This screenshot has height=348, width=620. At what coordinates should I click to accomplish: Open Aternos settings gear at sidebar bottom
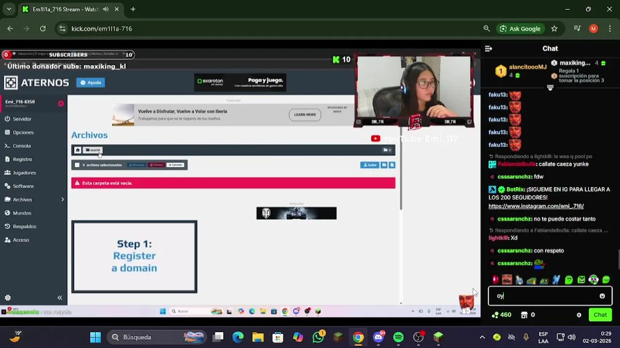click(x=8, y=298)
